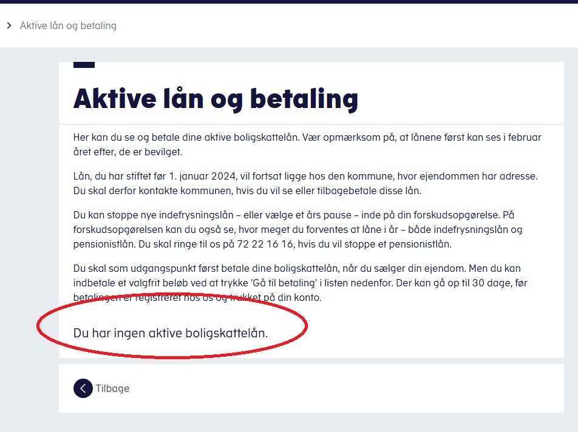Open the 'Aktive lån og betaling' breadcrumb link
Viewport: 578px width, 432px height.
click(68, 25)
